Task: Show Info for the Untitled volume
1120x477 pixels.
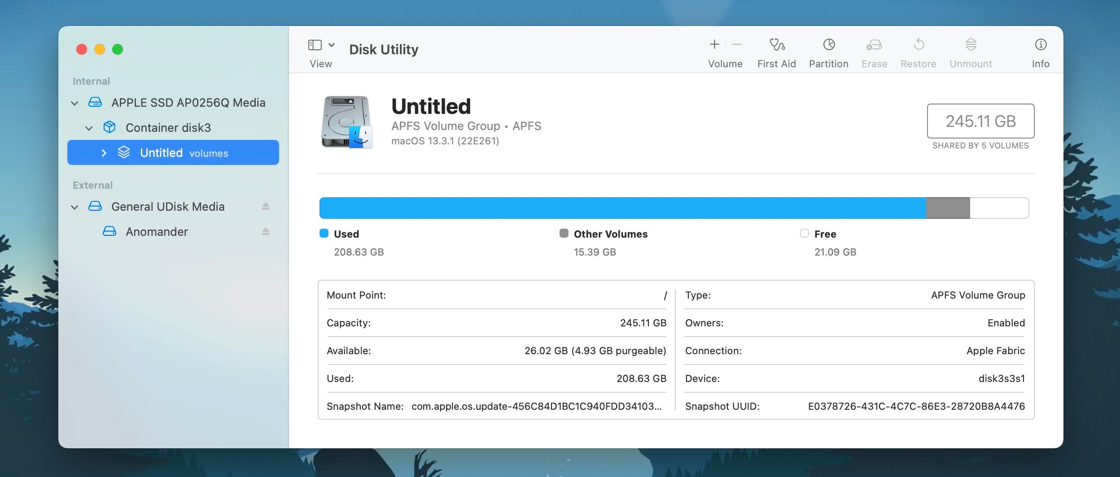Action: [1040, 45]
